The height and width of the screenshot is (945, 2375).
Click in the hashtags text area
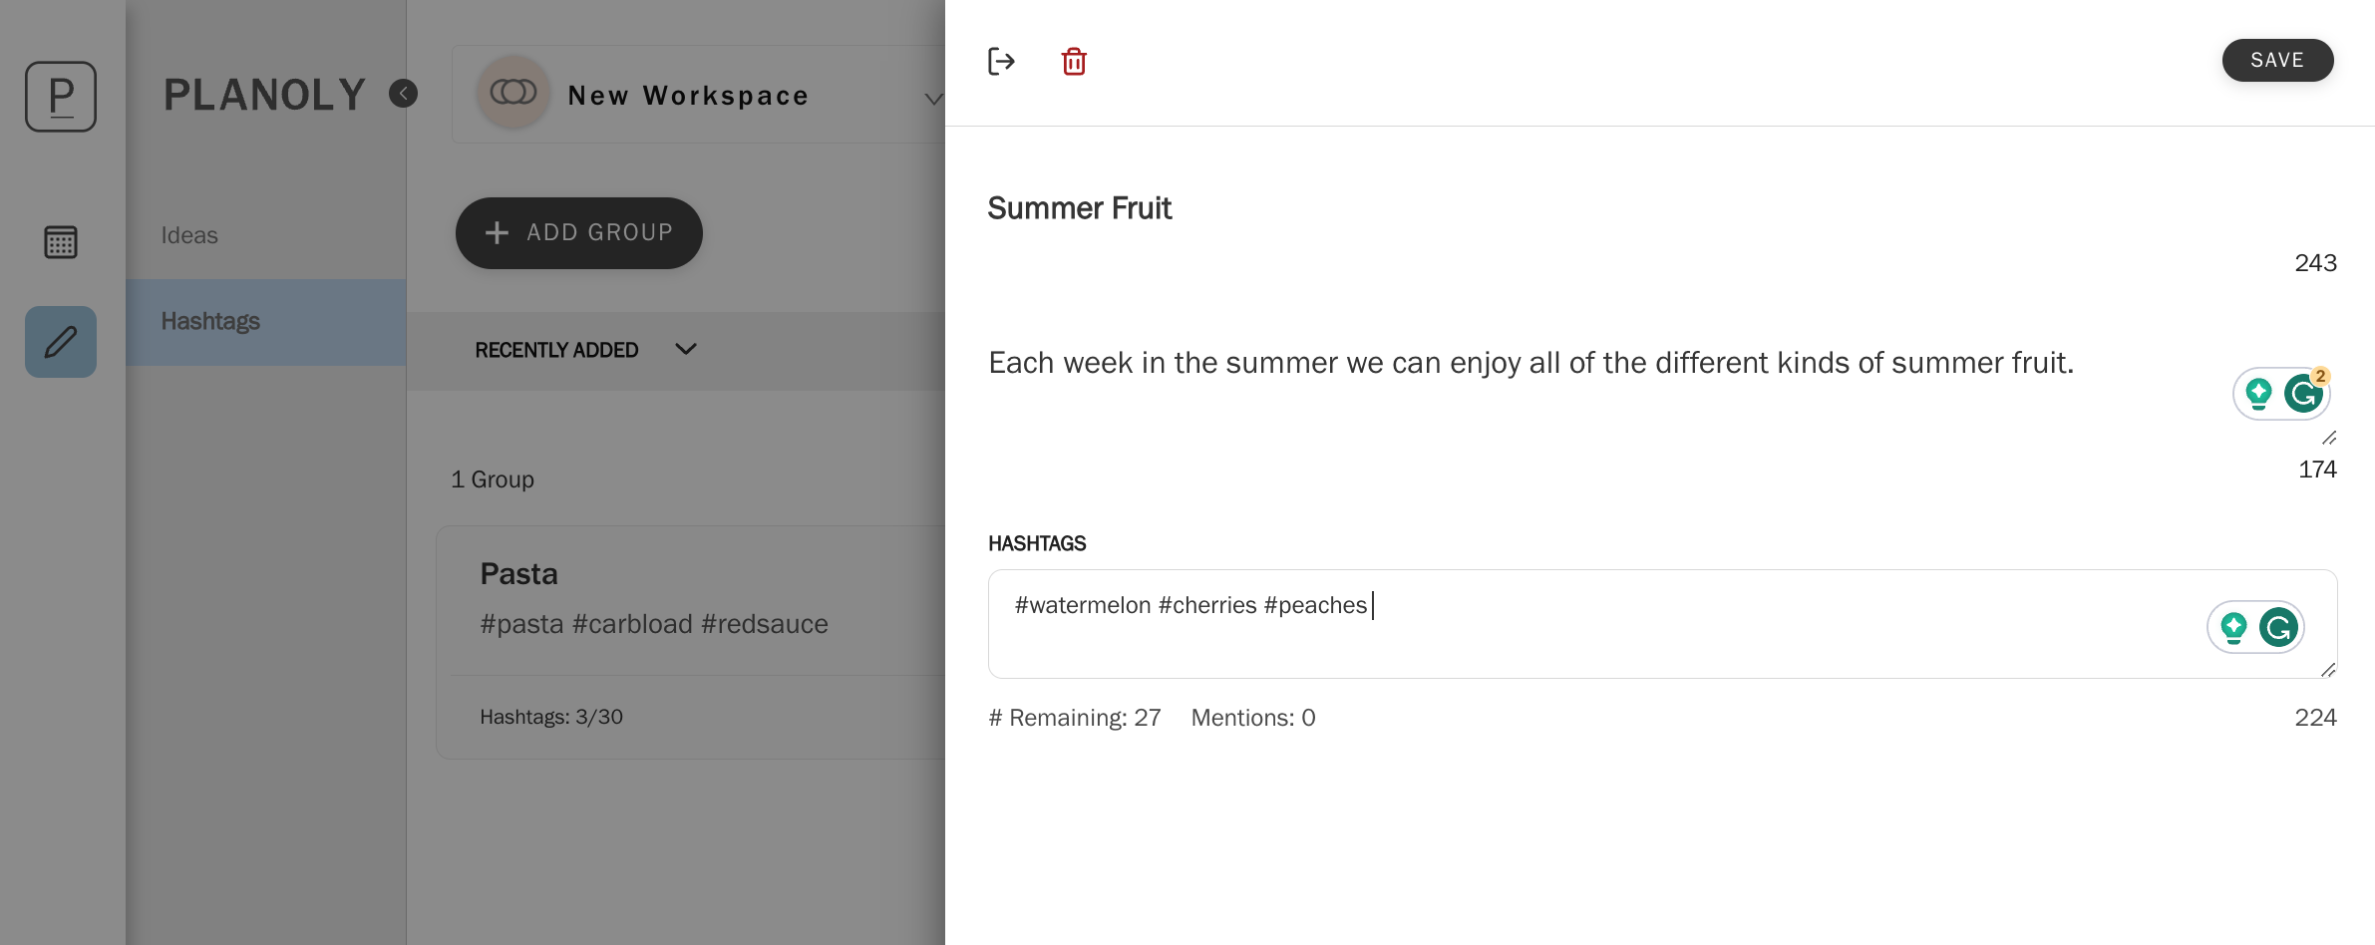tap(1662, 624)
